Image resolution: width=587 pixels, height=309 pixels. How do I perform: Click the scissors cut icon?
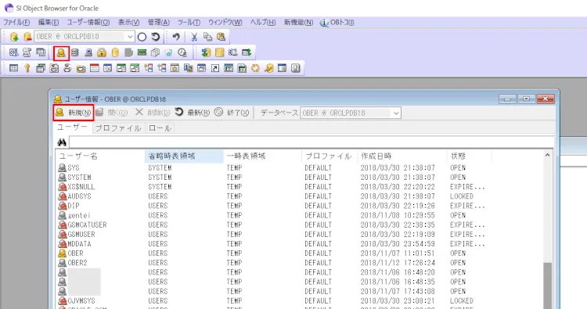coord(194,37)
